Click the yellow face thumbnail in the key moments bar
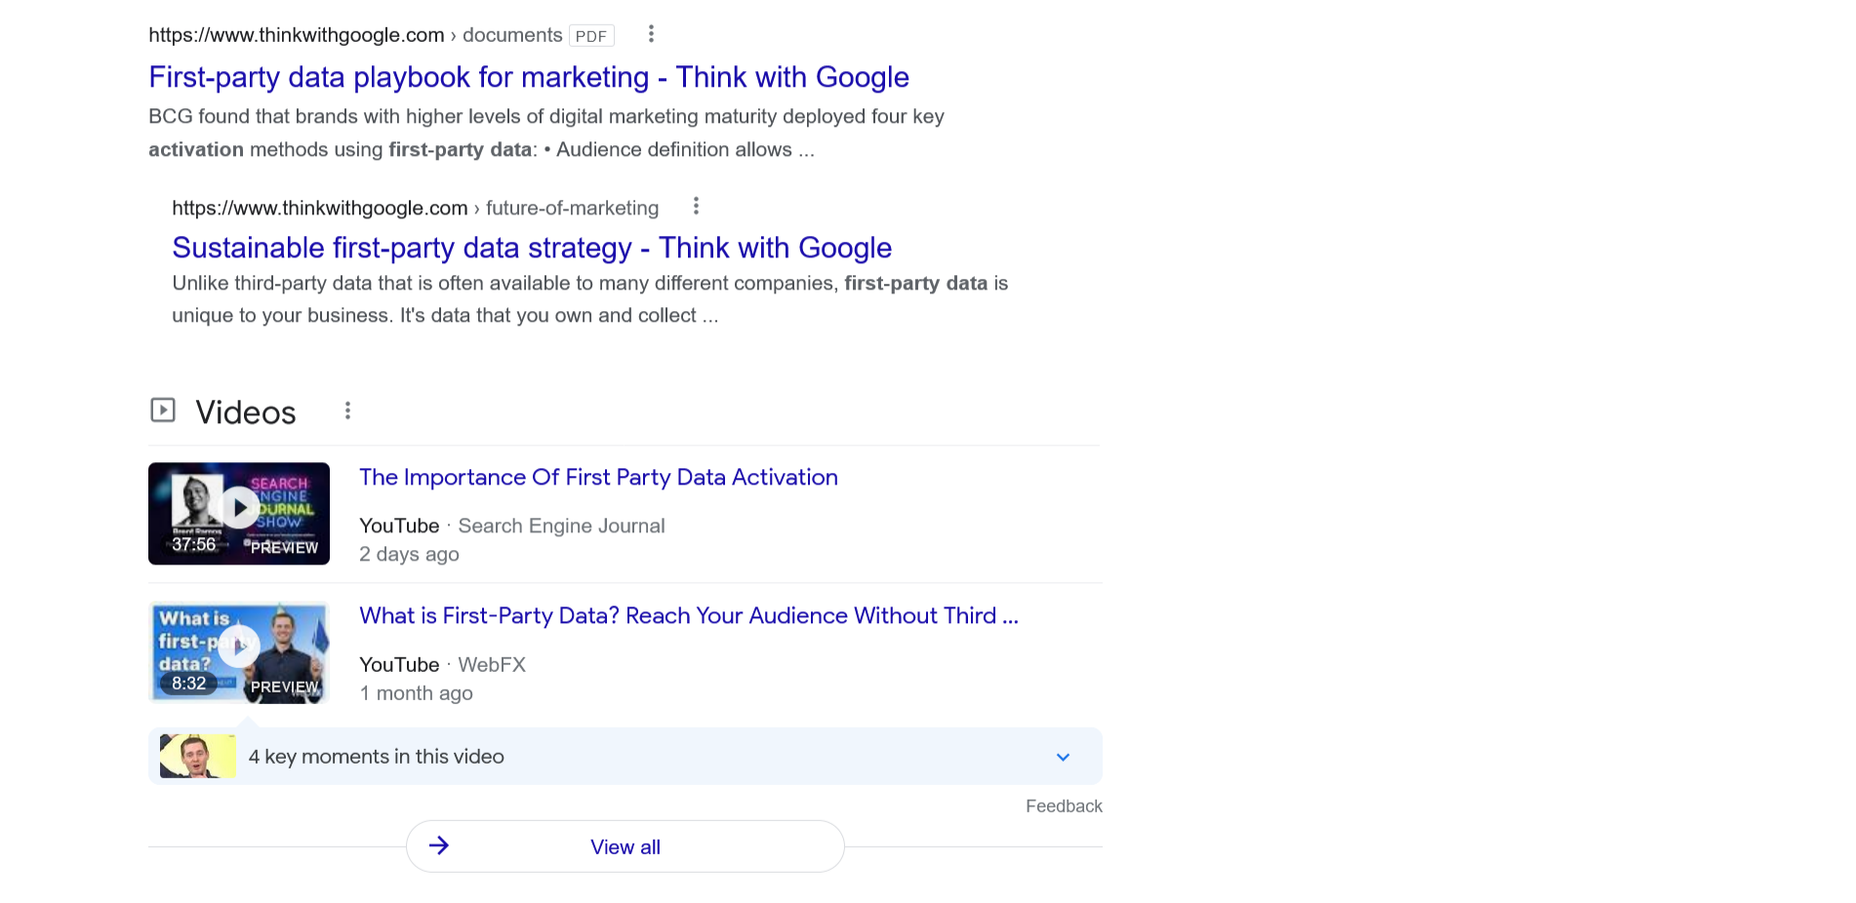The image size is (1856, 903). 196,756
